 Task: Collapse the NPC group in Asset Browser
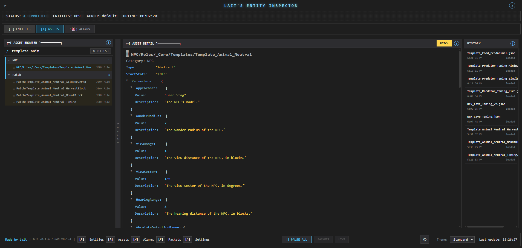[9, 60]
